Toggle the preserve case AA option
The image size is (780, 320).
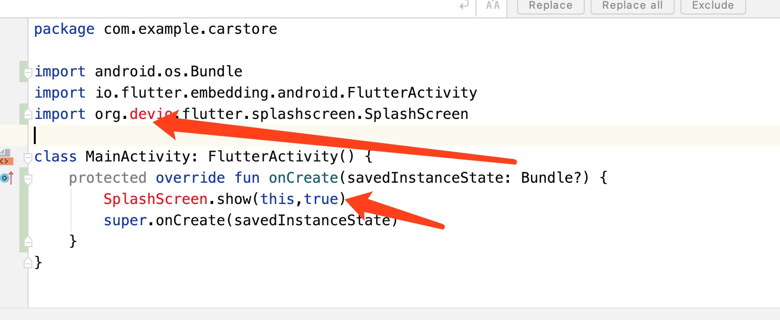coord(492,5)
